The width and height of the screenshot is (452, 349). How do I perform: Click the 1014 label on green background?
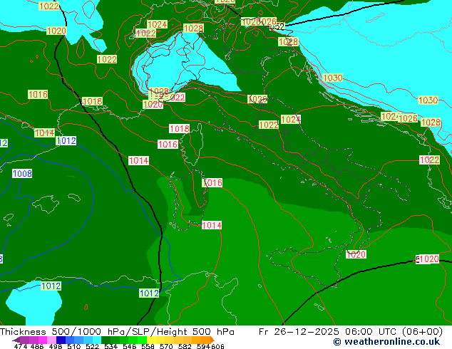pyautogui.click(x=44, y=132)
